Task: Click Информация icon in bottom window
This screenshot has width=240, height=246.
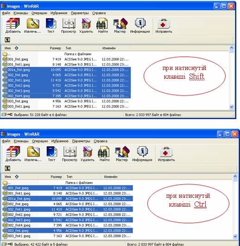Action: [142, 151]
